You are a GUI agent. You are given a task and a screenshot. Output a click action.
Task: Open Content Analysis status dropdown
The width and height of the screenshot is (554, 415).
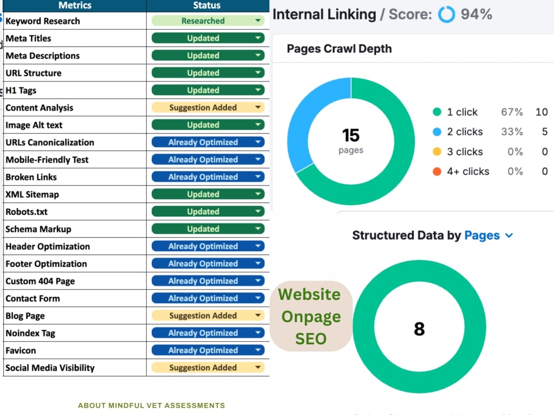click(208, 107)
